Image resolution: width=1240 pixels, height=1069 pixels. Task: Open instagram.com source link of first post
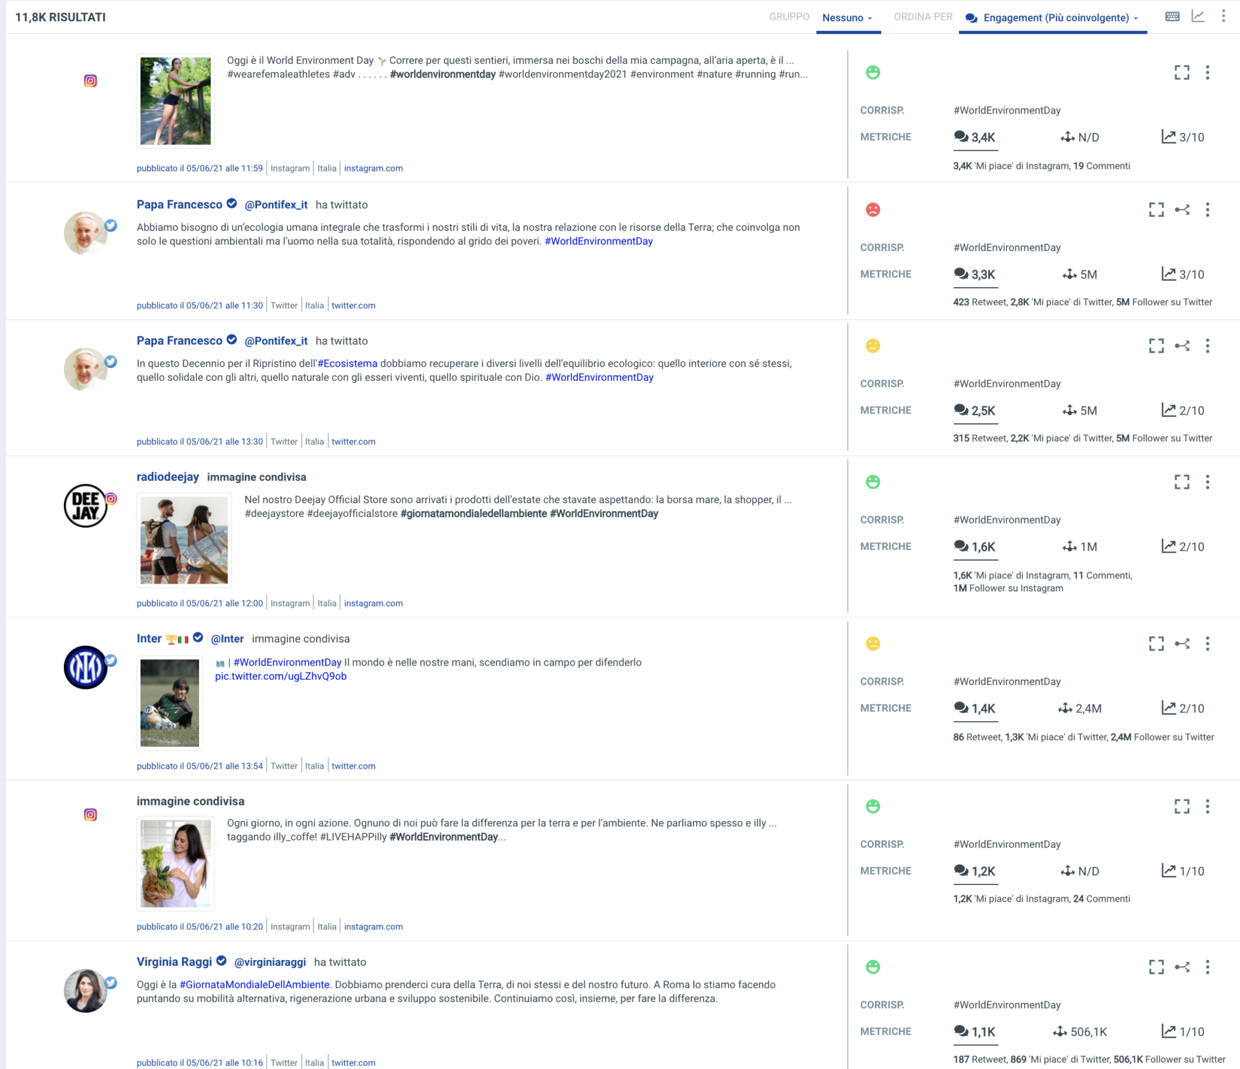pos(373,168)
